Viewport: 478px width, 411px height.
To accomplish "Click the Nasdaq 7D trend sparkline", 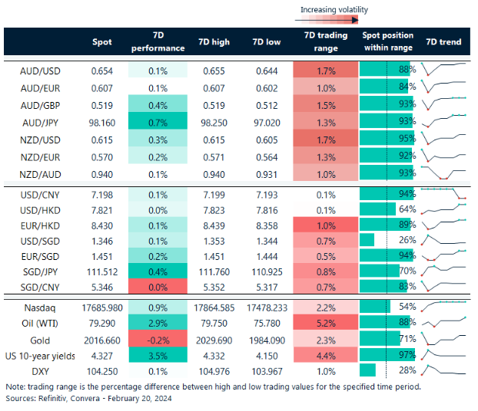I will click(443, 306).
